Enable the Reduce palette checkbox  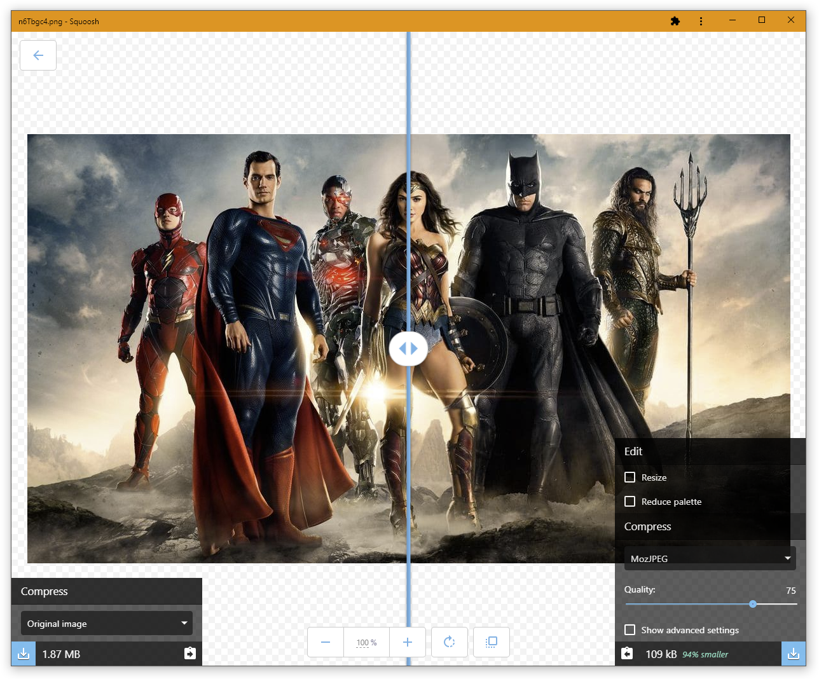tap(630, 502)
